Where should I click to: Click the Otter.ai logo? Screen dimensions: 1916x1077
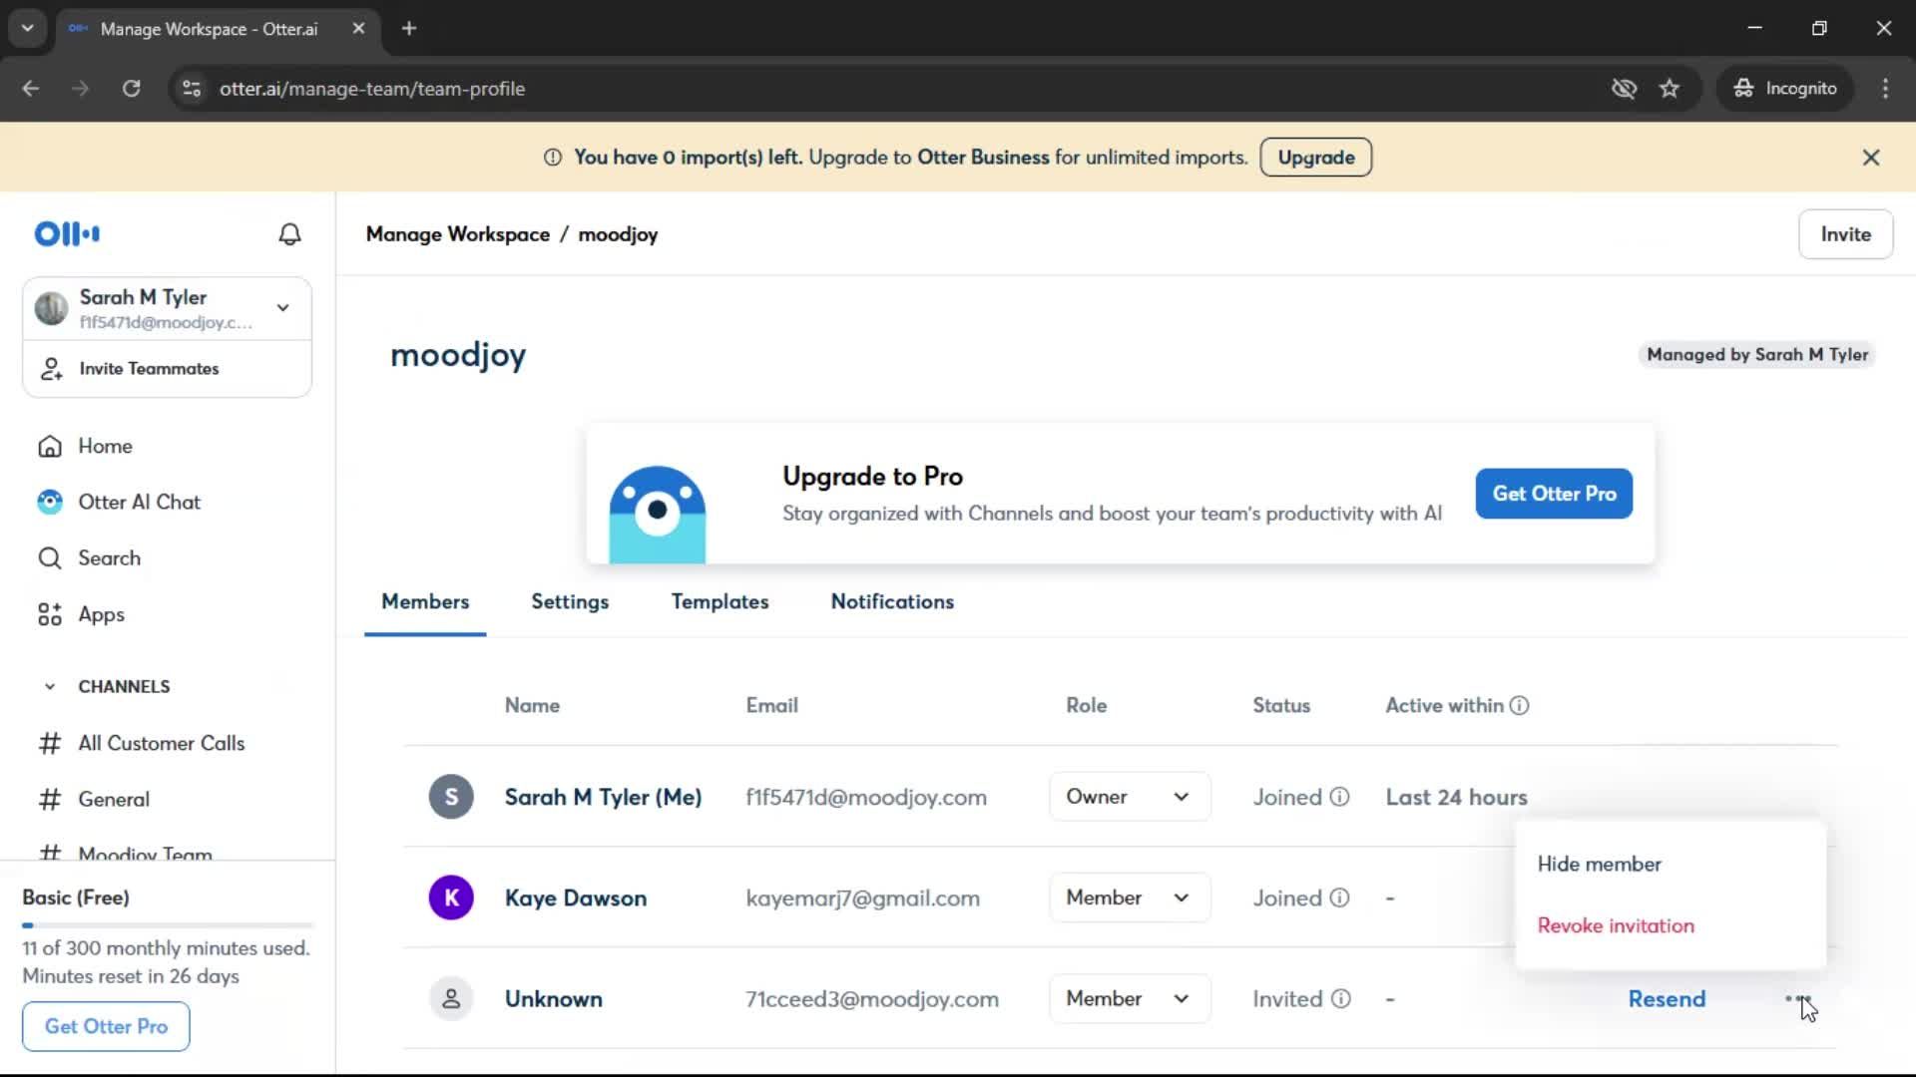(67, 234)
